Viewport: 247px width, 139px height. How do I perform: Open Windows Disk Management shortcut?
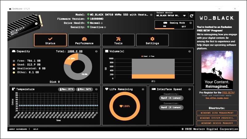coord(217,113)
